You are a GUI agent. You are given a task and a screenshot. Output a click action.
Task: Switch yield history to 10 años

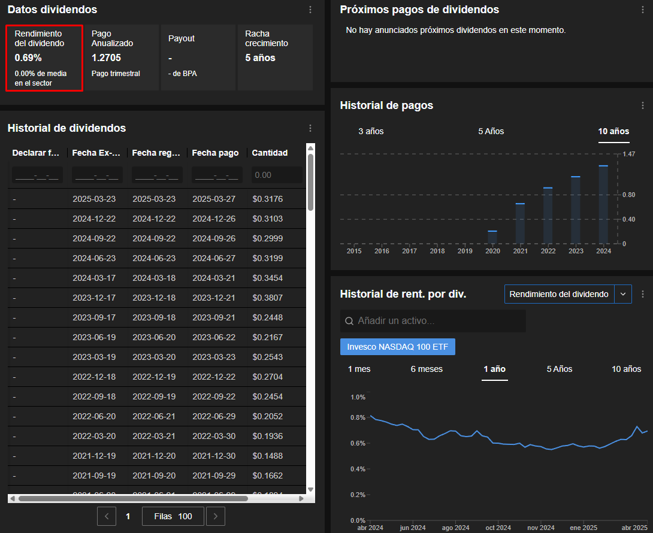point(626,369)
